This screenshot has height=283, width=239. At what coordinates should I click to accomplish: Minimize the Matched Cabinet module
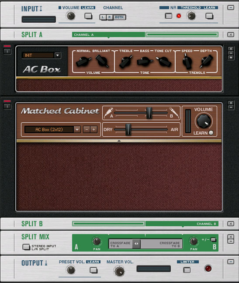[x=231, y=107]
